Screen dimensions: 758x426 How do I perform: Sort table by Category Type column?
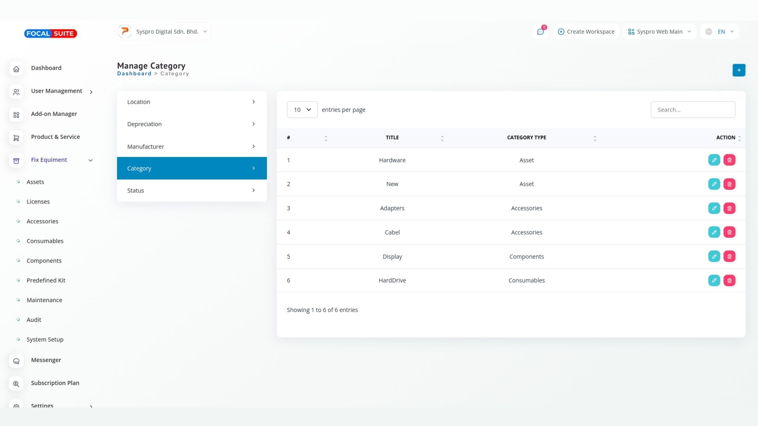595,138
